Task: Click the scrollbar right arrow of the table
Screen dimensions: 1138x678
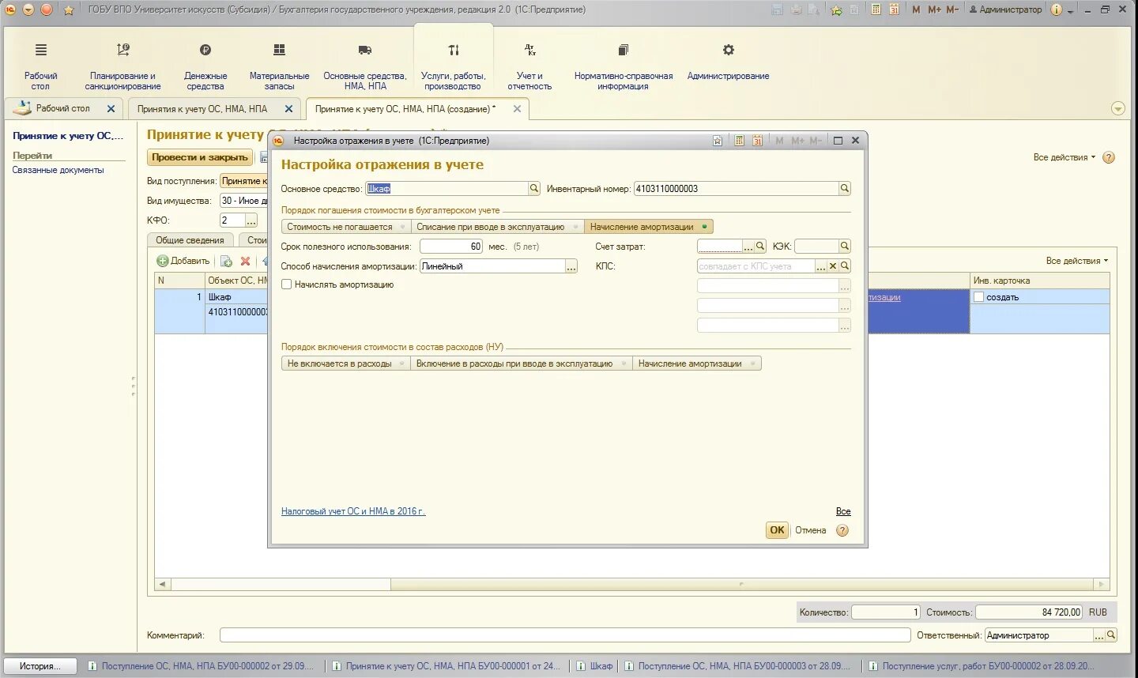Action: point(1102,585)
